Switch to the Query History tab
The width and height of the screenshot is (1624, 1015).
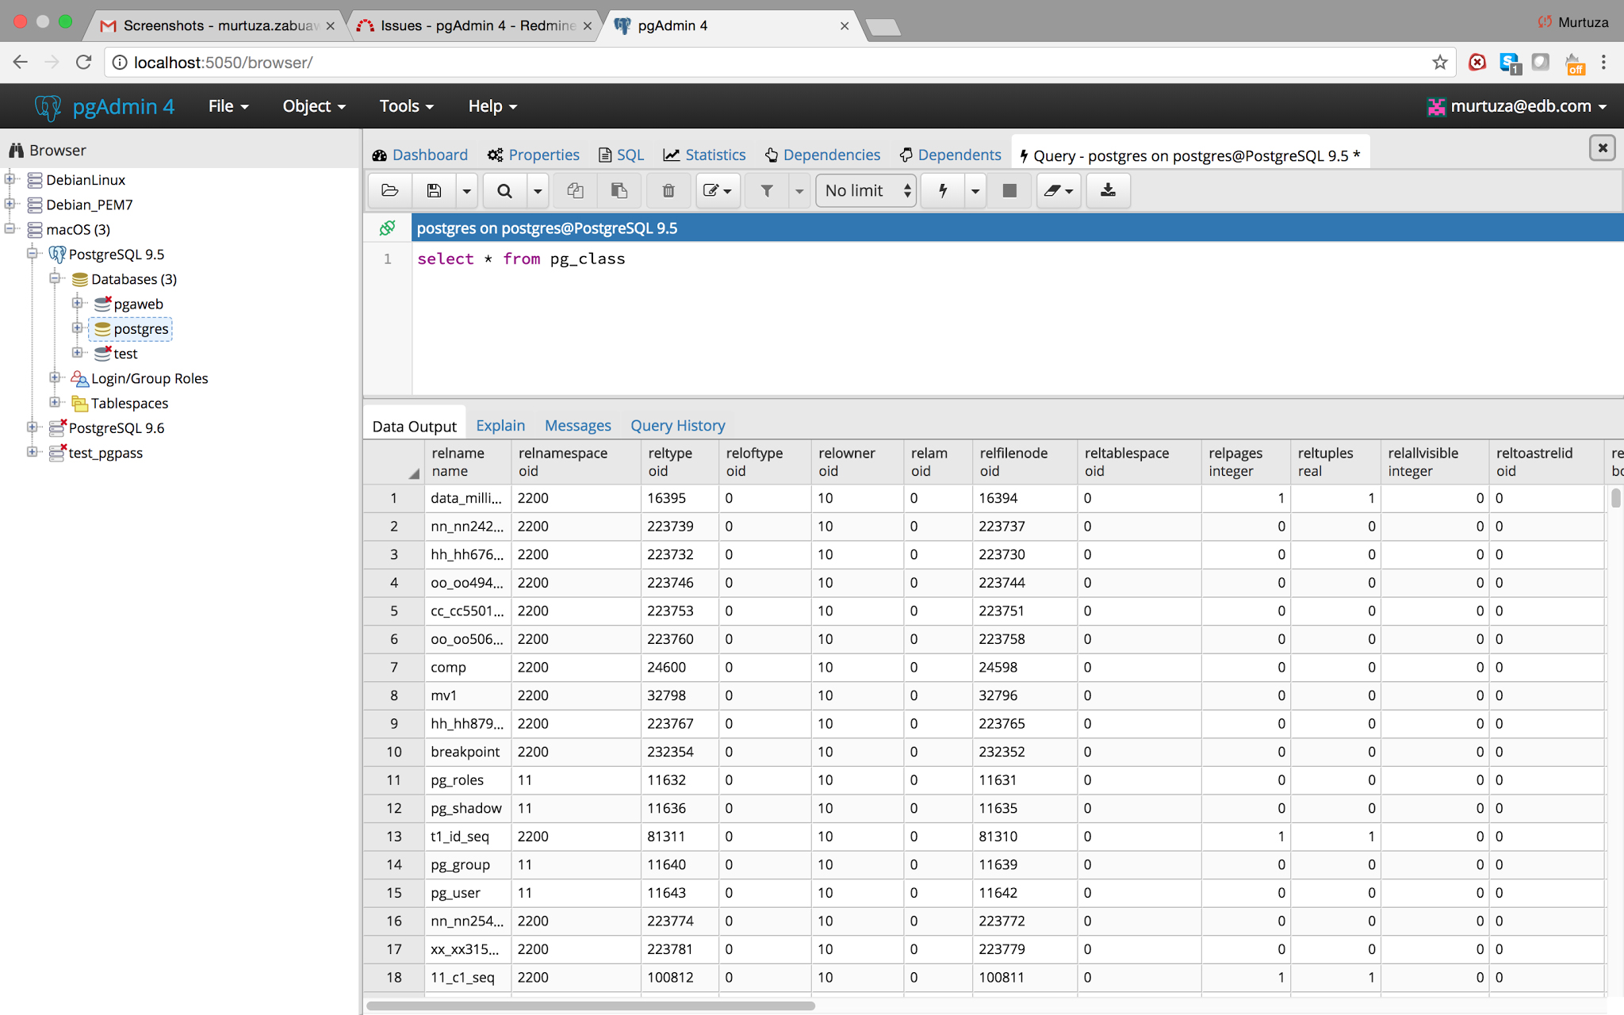[x=677, y=426]
